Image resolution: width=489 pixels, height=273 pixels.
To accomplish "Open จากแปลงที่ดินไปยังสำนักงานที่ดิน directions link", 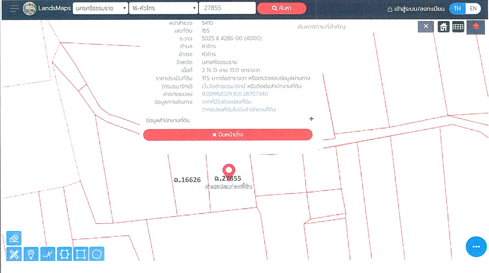I will click(239, 110).
